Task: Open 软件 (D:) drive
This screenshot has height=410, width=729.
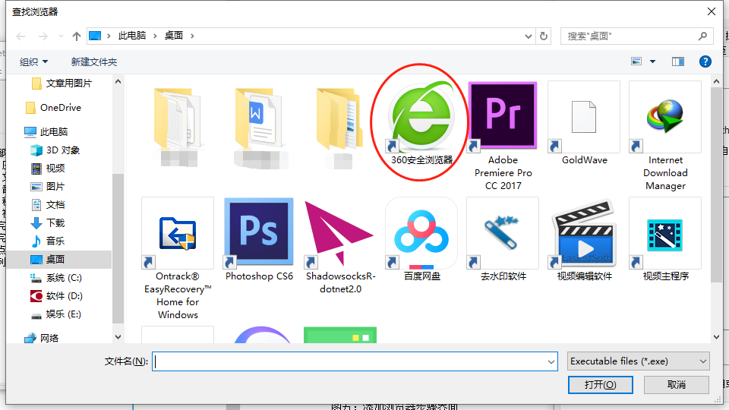Action: (x=57, y=296)
